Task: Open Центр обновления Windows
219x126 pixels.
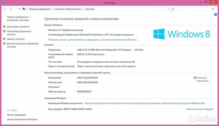Action: click(x=22, y=119)
